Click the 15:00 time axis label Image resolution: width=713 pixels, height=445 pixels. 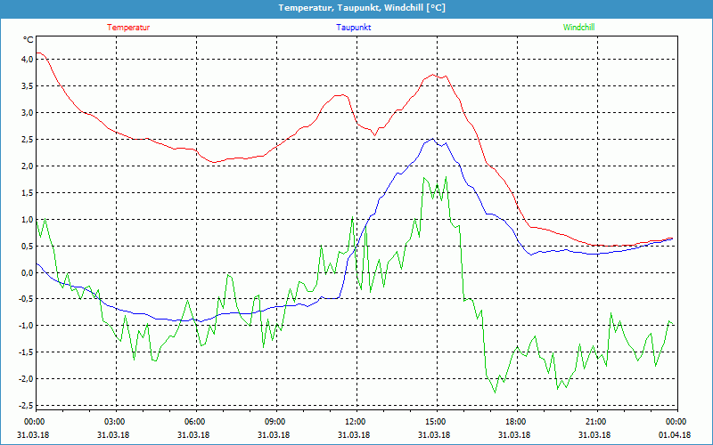coord(435,422)
